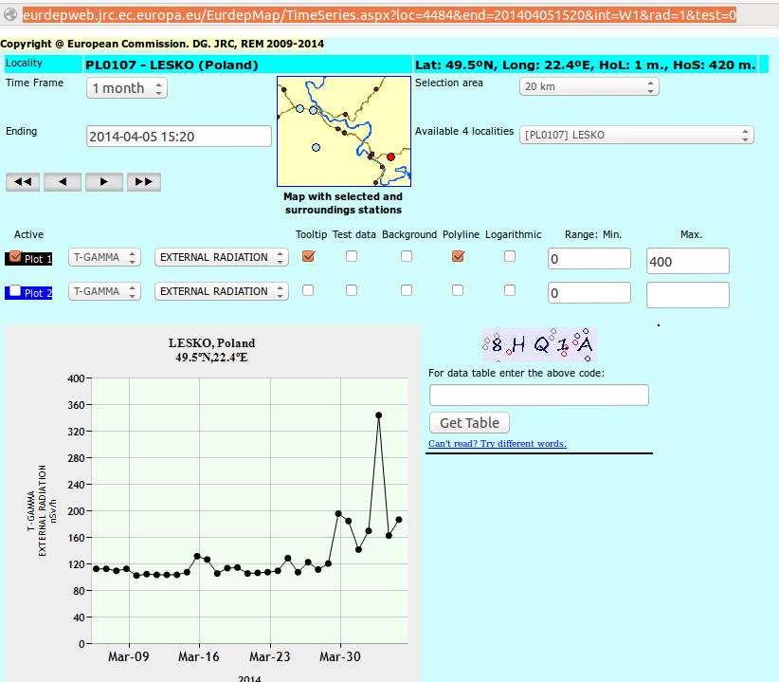Image resolution: width=779 pixels, height=682 pixels.
Task: Click the rewind double-left arrow button
Action: point(23,182)
